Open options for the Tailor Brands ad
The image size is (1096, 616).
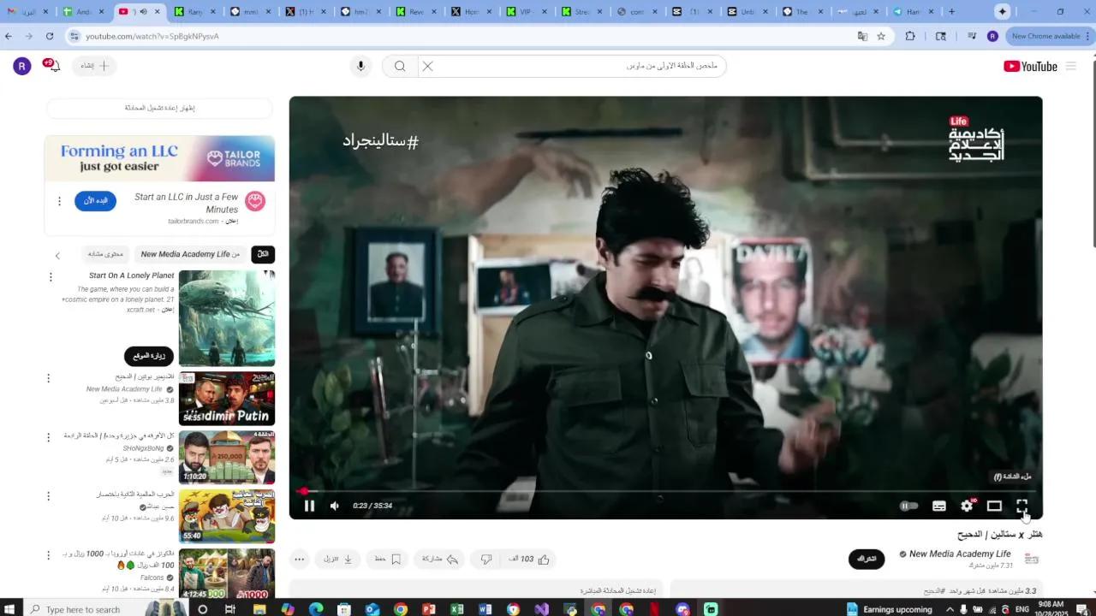click(59, 201)
